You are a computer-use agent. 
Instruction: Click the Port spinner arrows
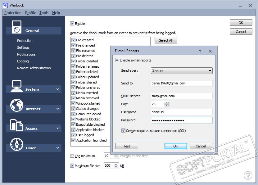(x=166, y=104)
